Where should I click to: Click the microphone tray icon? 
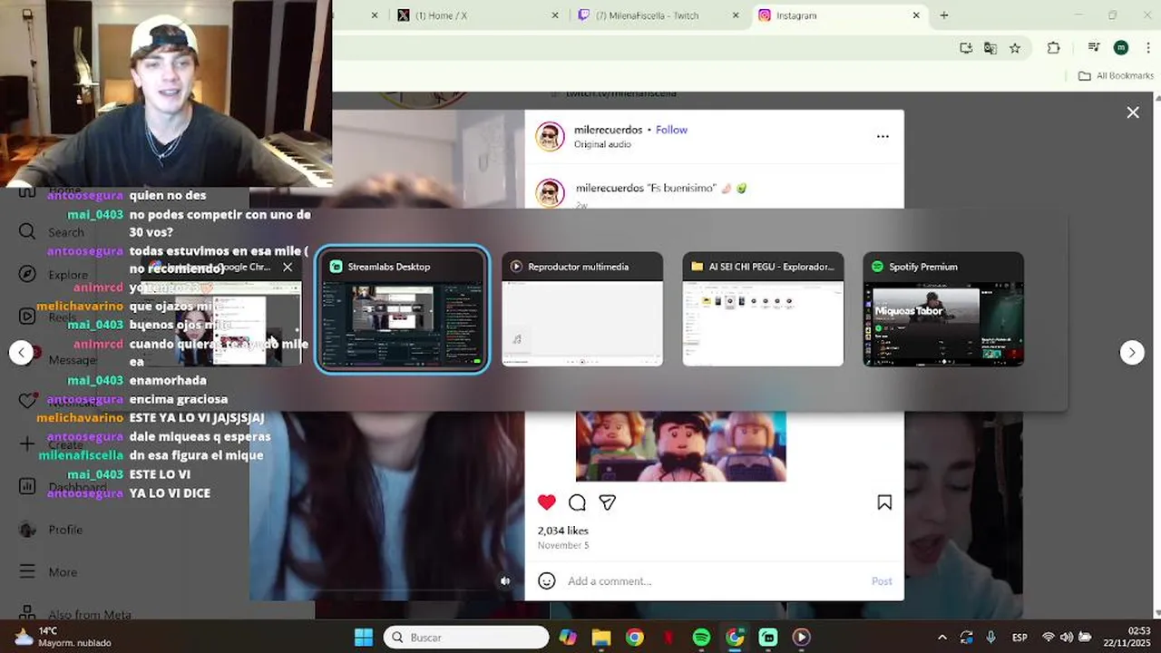pyautogui.click(x=990, y=638)
